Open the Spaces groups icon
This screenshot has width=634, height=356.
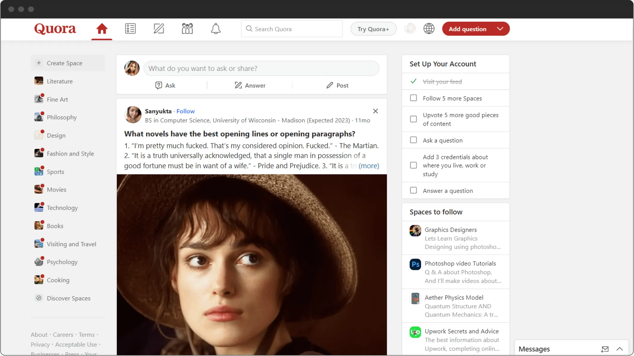187,28
